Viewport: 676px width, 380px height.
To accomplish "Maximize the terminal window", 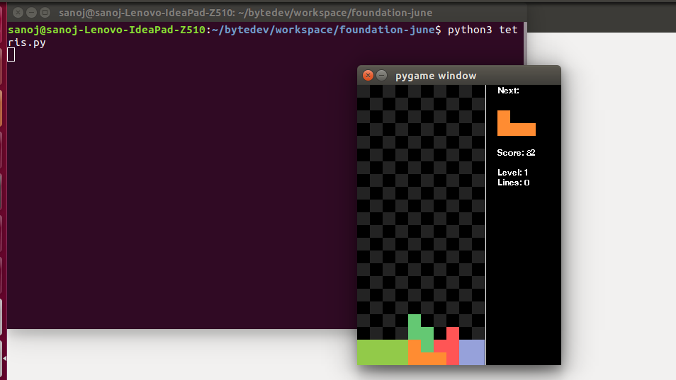I will (x=45, y=13).
